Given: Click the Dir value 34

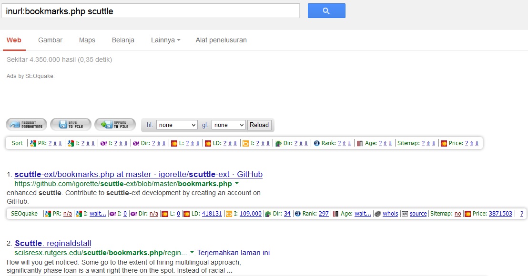Looking at the screenshot, I should click(287, 214).
